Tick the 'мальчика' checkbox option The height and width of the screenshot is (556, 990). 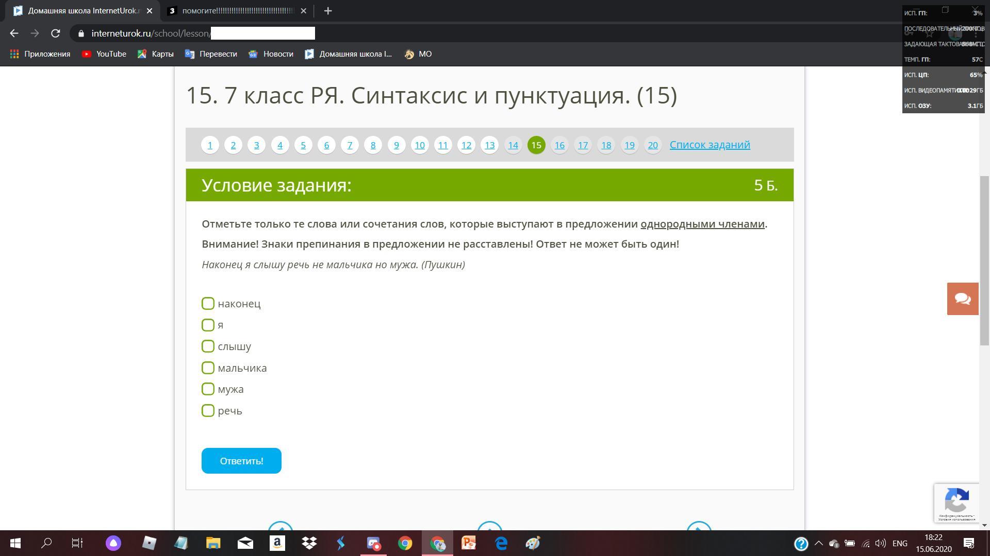click(x=208, y=368)
